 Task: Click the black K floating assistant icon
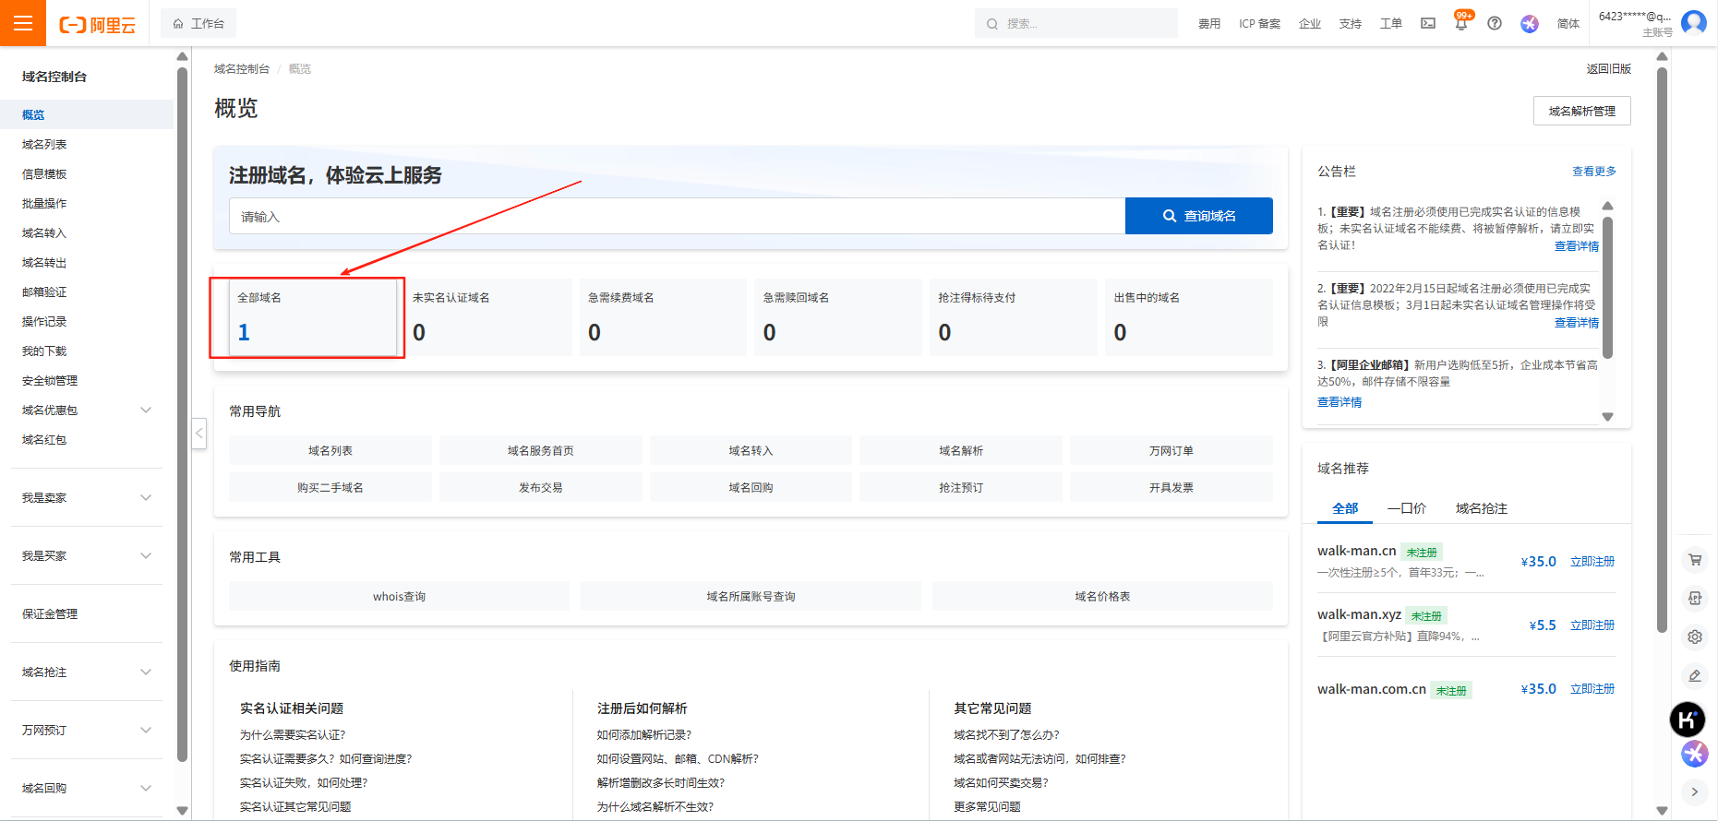pyautogui.click(x=1688, y=720)
